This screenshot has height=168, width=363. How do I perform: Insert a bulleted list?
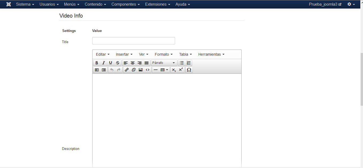(x=182, y=63)
